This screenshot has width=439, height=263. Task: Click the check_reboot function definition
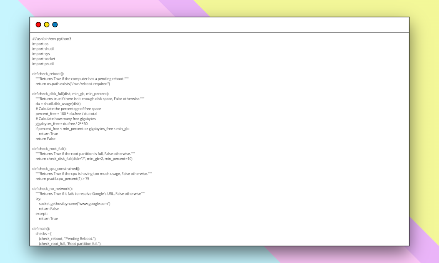(48, 73)
